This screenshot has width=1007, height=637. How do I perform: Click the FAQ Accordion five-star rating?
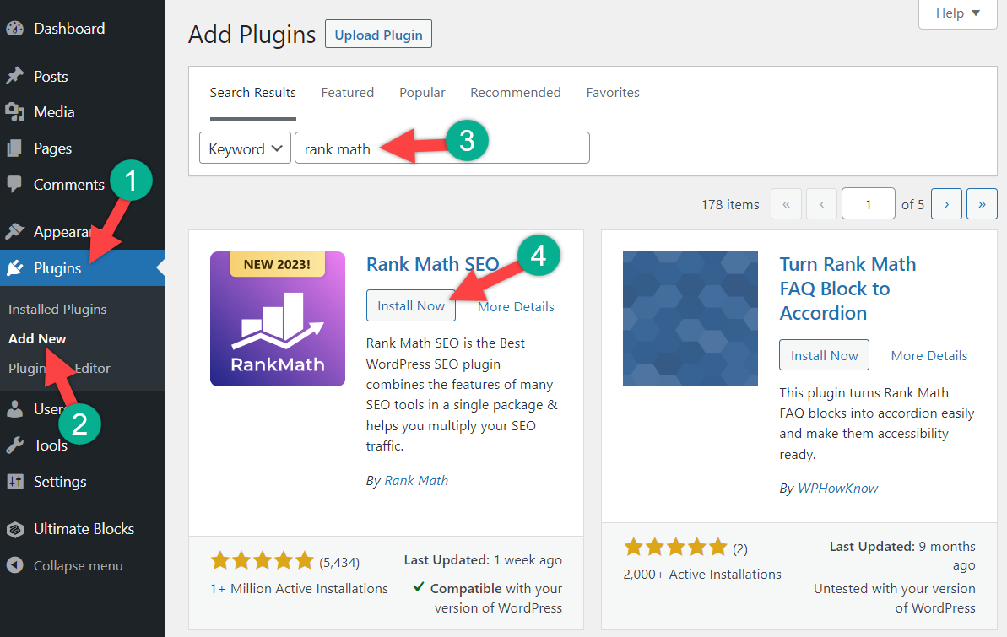pyautogui.click(x=675, y=547)
